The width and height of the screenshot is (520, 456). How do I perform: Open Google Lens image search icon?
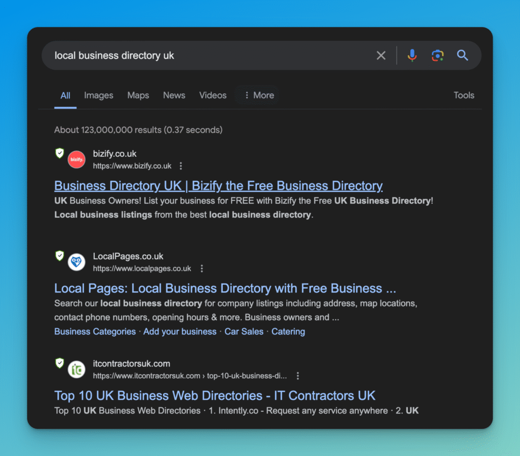pyautogui.click(x=437, y=55)
